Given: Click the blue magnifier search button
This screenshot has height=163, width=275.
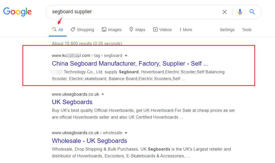Looking at the screenshot, I should (x=252, y=12).
